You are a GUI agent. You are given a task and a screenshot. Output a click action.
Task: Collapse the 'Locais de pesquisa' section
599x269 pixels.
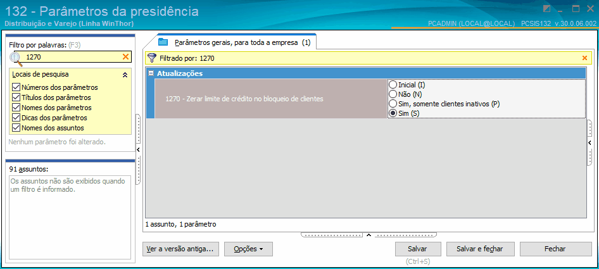coord(125,75)
